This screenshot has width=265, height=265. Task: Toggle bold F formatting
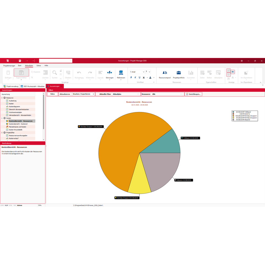[131, 77]
